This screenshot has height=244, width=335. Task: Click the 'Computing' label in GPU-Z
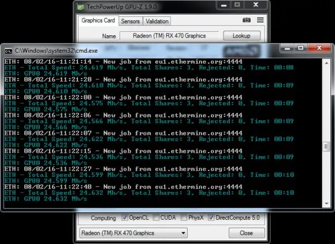103,218
